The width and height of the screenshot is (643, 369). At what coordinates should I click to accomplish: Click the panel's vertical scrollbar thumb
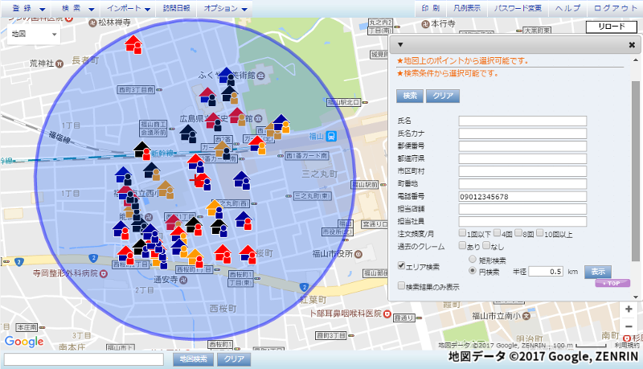pyautogui.click(x=636, y=170)
